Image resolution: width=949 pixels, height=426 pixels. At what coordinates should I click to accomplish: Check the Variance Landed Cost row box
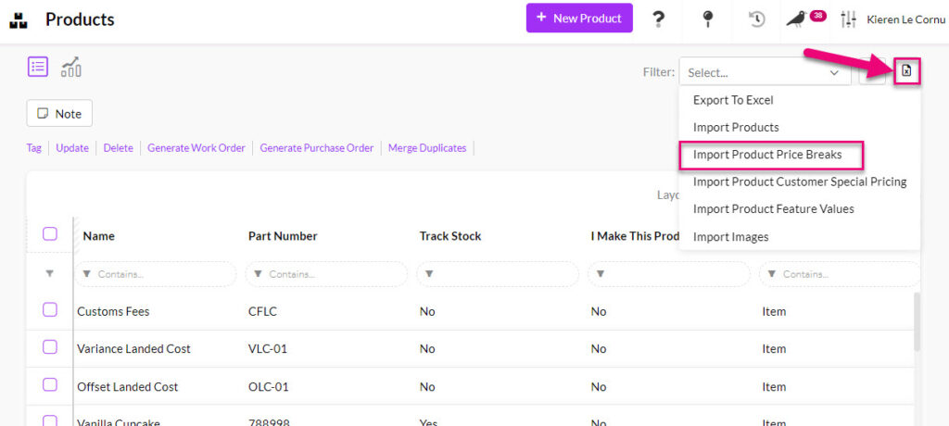click(x=50, y=347)
